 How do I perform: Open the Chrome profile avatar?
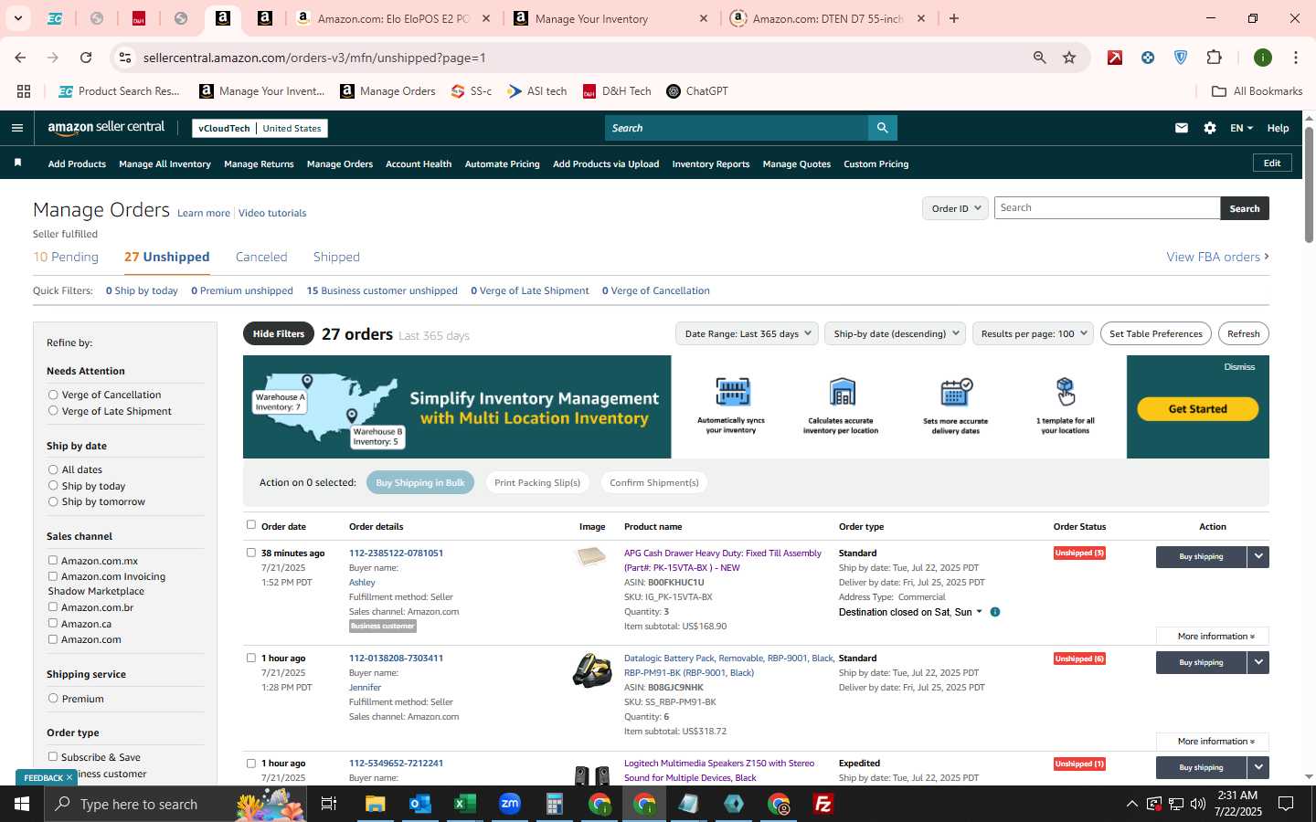1263,58
